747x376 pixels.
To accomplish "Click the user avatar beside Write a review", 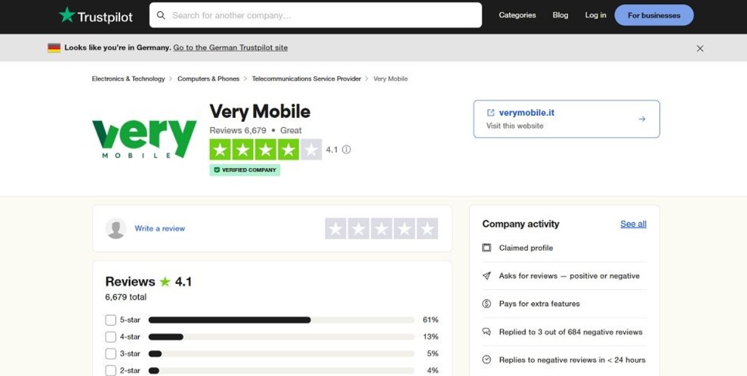I will click(x=116, y=228).
